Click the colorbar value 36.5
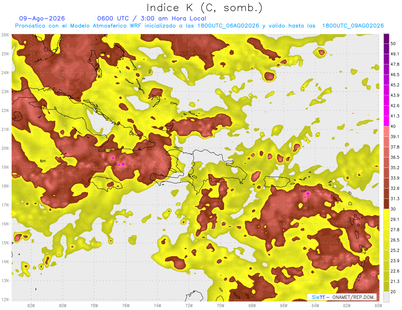Viewport: 402px width, 310px height. [x=395, y=157]
